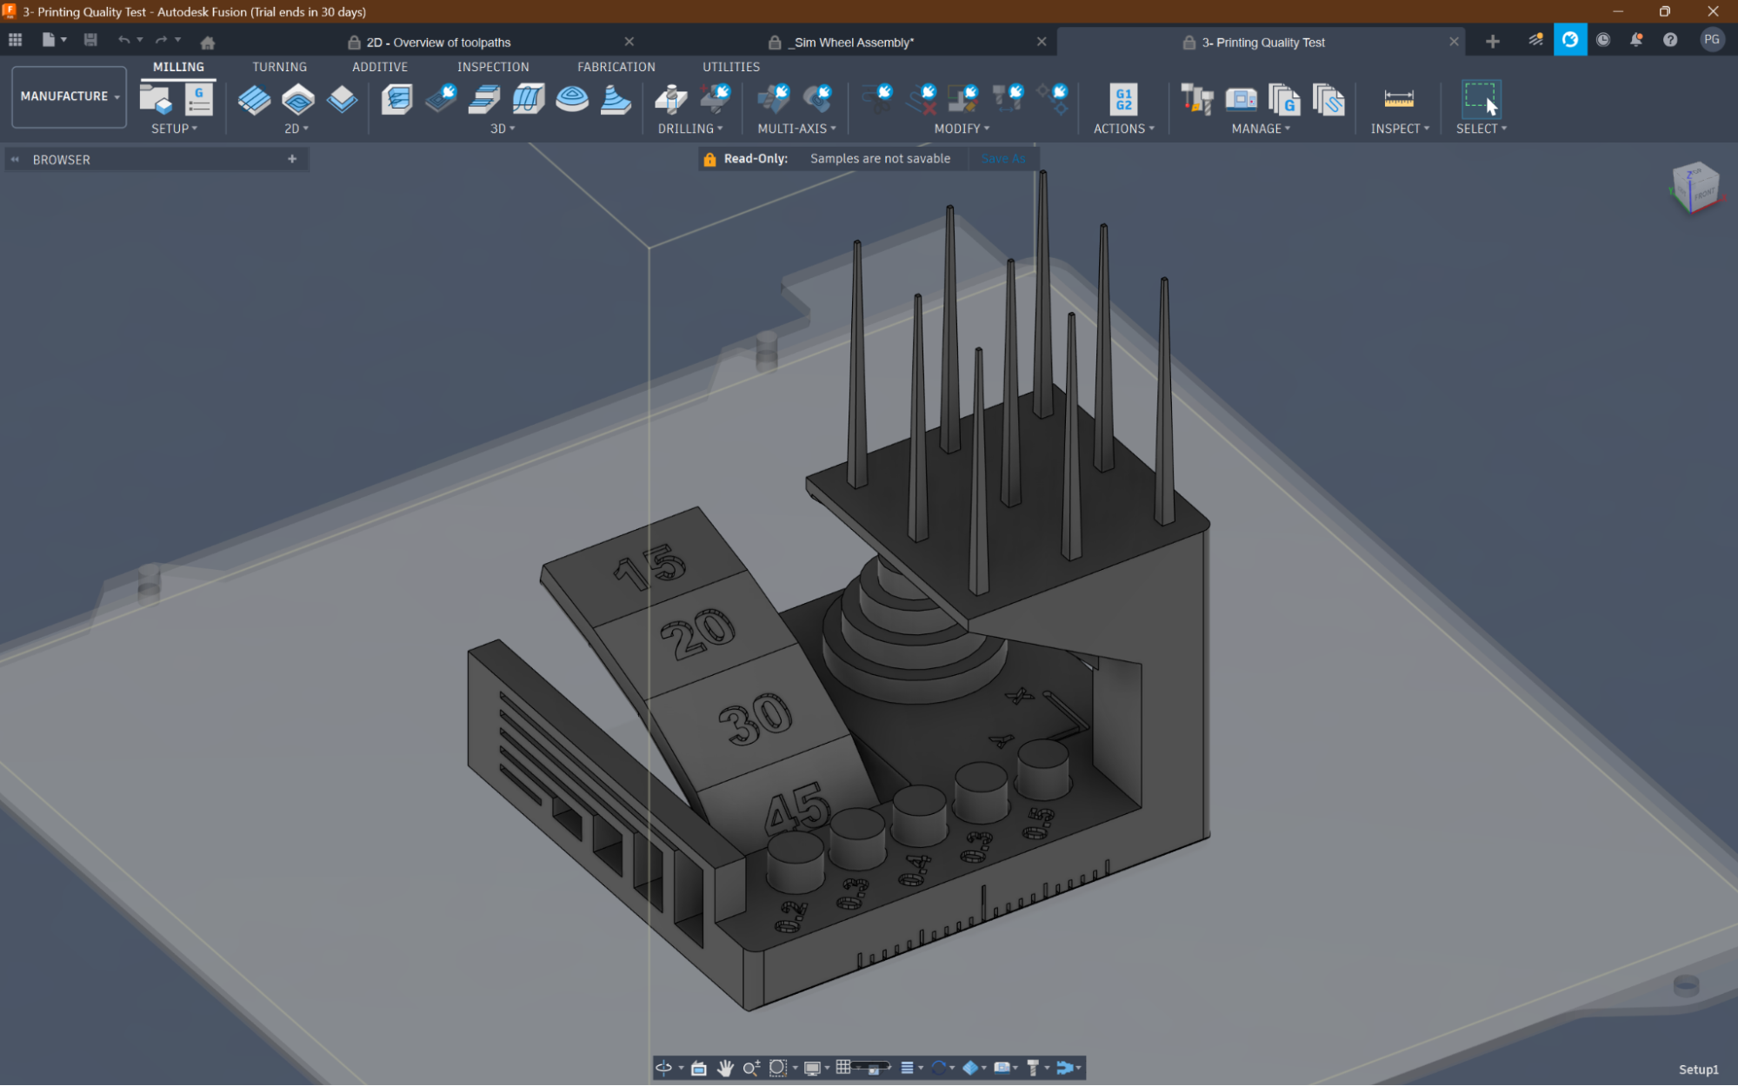This screenshot has width=1738, height=1086.
Task: Open the MANUFACTURE workspace dropdown
Action: click(70, 96)
